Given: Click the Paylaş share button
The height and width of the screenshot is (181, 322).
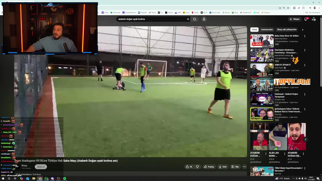Looking at the screenshot, I should point(209,167).
